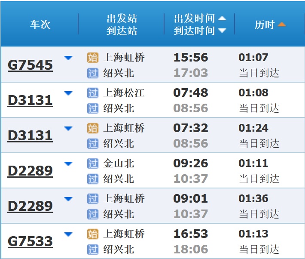305x259 pixels.
Task: Expand the arrow next to D2289 from 金山北
Action: [68, 163]
